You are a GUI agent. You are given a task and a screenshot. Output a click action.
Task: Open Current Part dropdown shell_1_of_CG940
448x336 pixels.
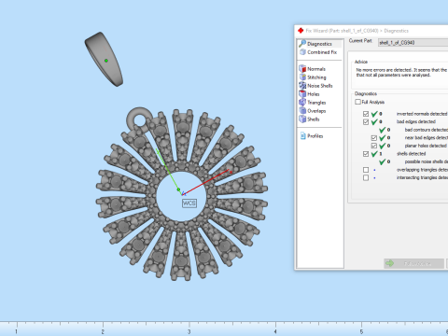pos(413,43)
